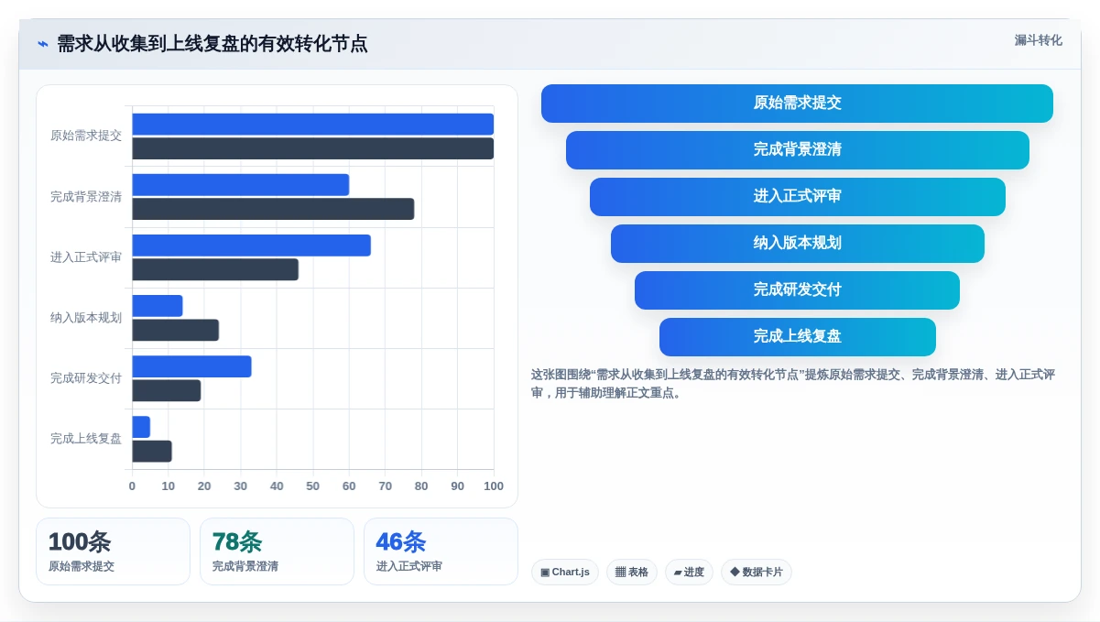Click the 纳入版本规划 chart axis label
Viewport: 1100px width, 622px height.
pos(86,318)
